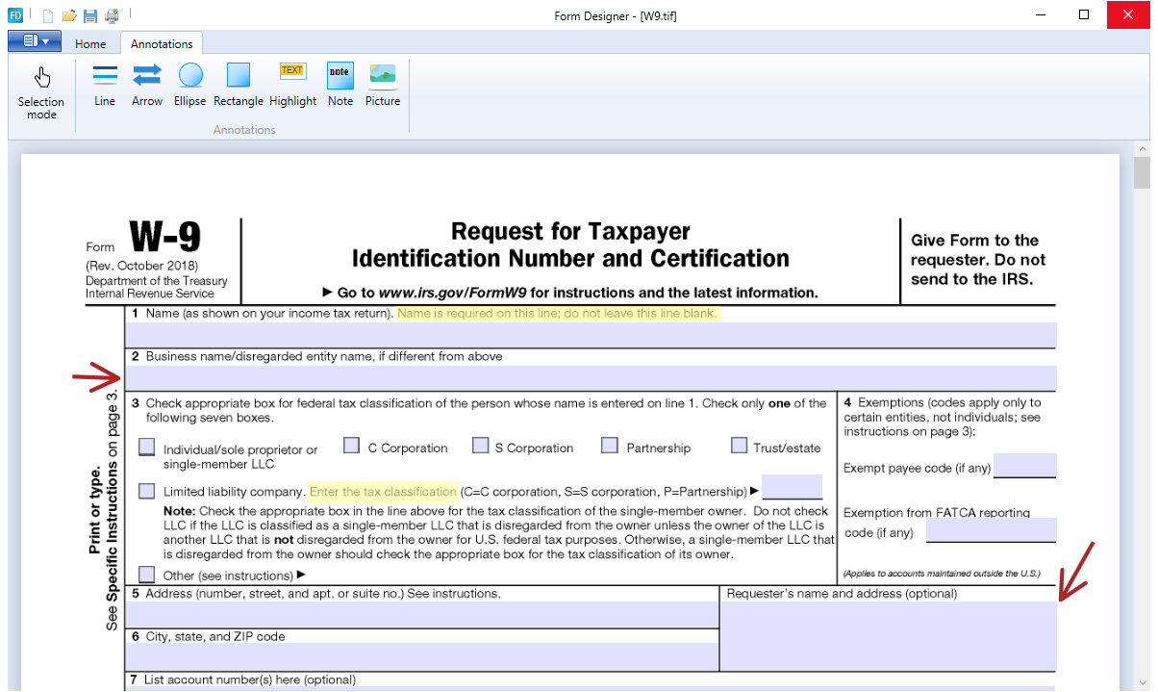Screen dimensions: 1158x692
Task: Select the Highlight text tool
Action: click(292, 85)
